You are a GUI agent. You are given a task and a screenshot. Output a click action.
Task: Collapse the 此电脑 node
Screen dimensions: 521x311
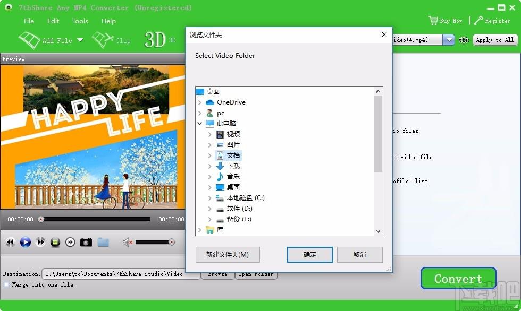[200, 124]
